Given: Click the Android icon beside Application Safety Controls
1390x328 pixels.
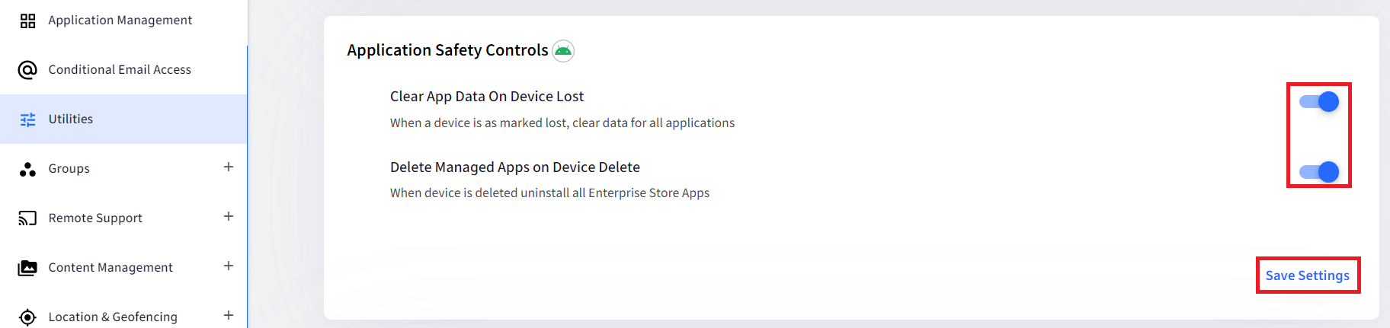Looking at the screenshot, I should (x=563, y=51).
